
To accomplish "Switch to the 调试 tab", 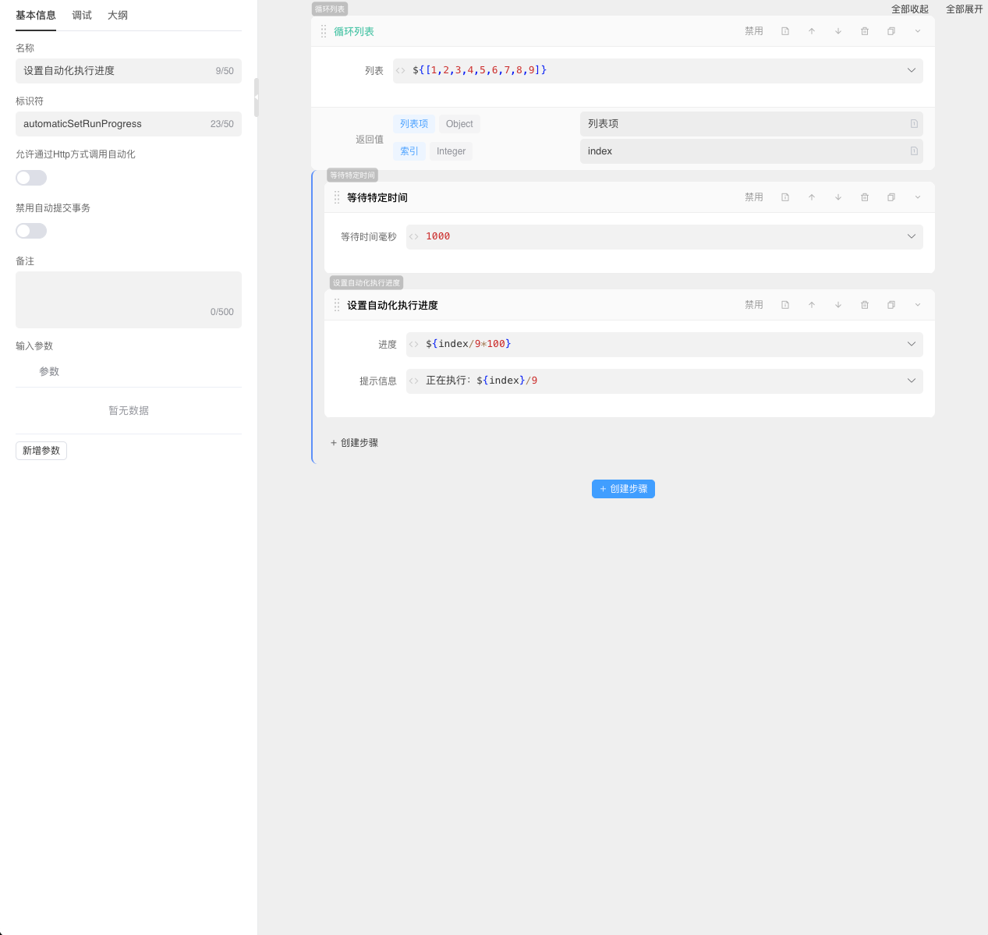I will (82, 16).
